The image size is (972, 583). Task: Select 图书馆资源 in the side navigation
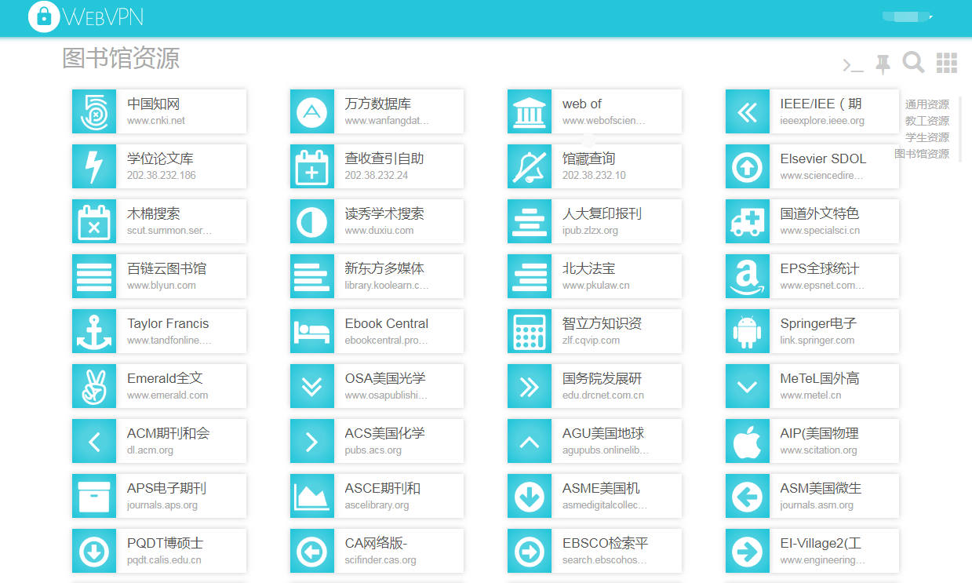coord(922,154)
